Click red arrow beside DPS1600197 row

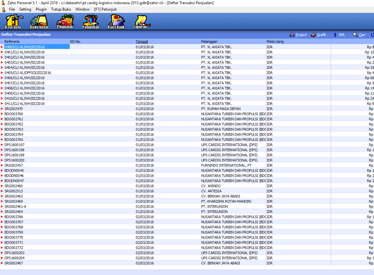click(2, 145)
